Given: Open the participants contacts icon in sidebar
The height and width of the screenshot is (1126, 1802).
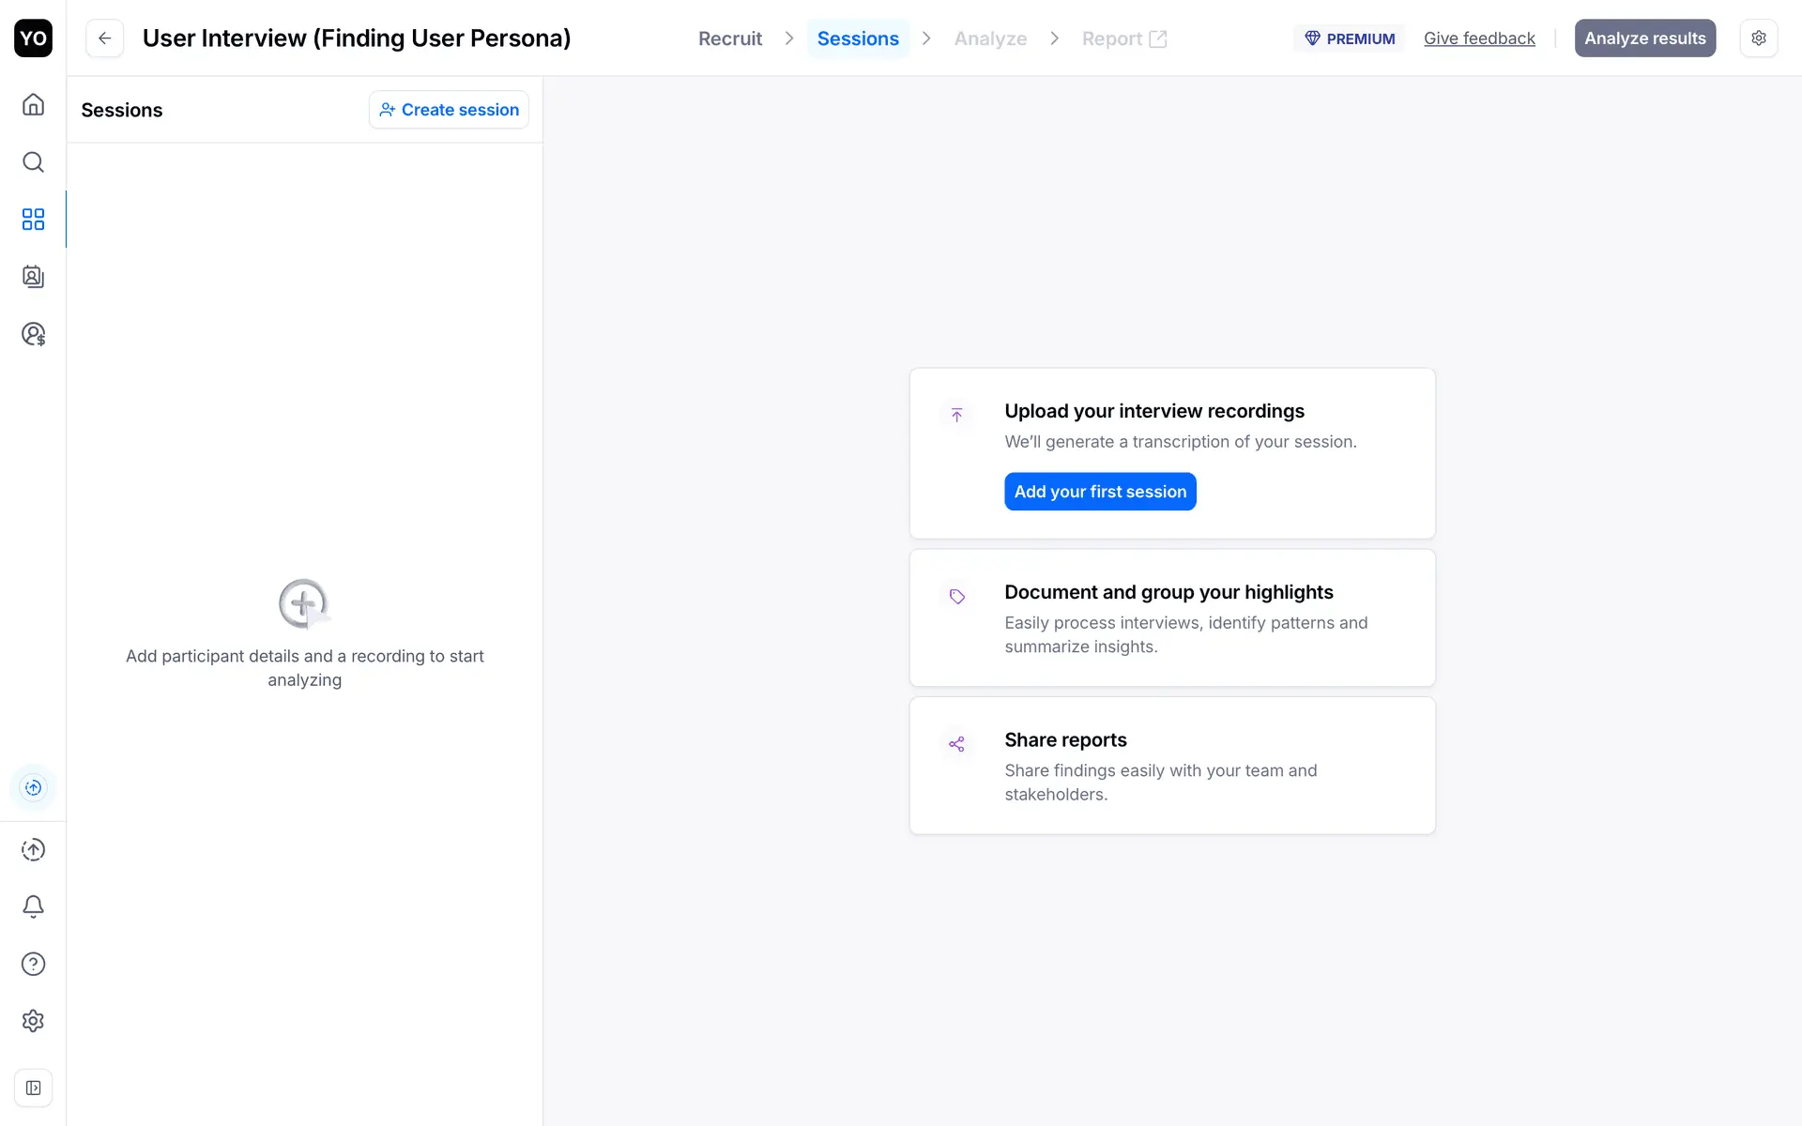Looking at the screenshot, I should click(x=33, y=277).
